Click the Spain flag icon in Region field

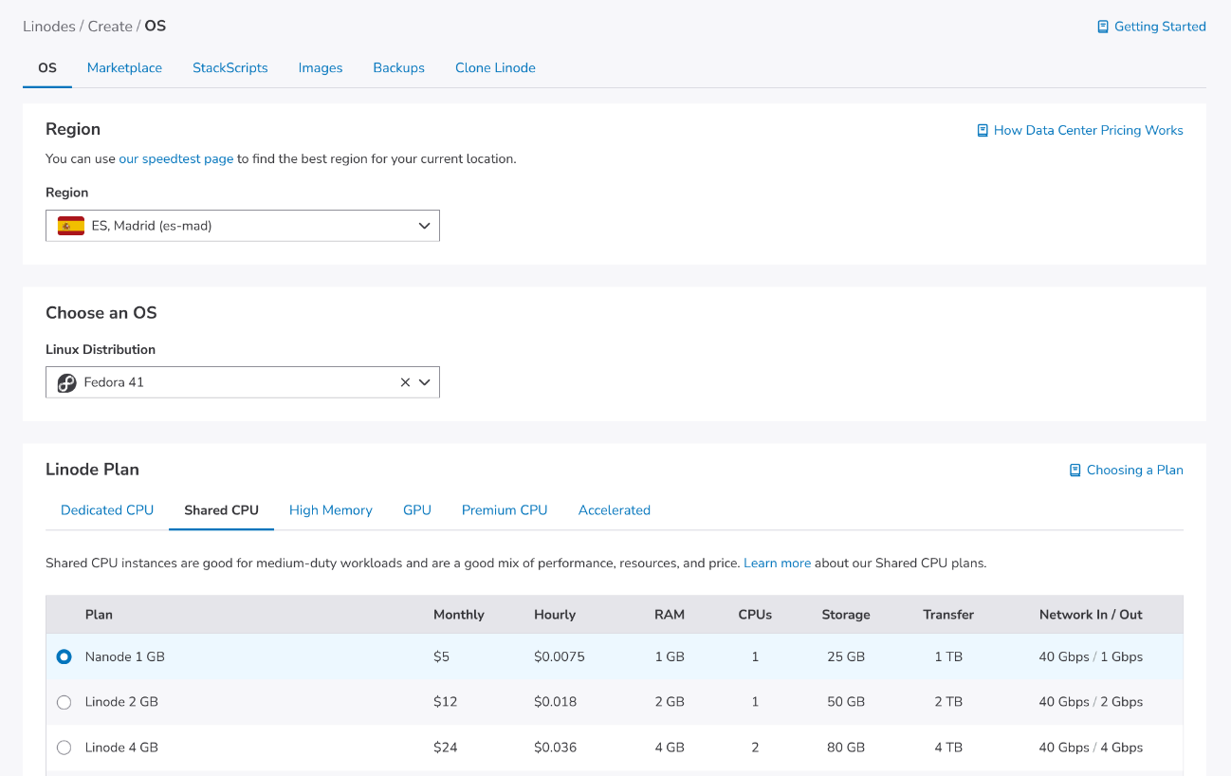(x=71, y=226)
